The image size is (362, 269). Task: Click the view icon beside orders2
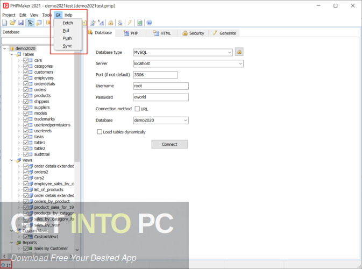pyautogui.click(x=31, y=172)
